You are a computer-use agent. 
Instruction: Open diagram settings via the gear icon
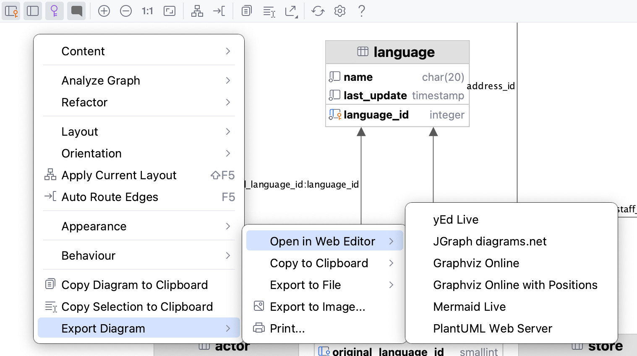coord(339,11)
